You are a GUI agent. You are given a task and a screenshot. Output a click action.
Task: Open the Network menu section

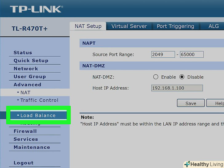26,69
